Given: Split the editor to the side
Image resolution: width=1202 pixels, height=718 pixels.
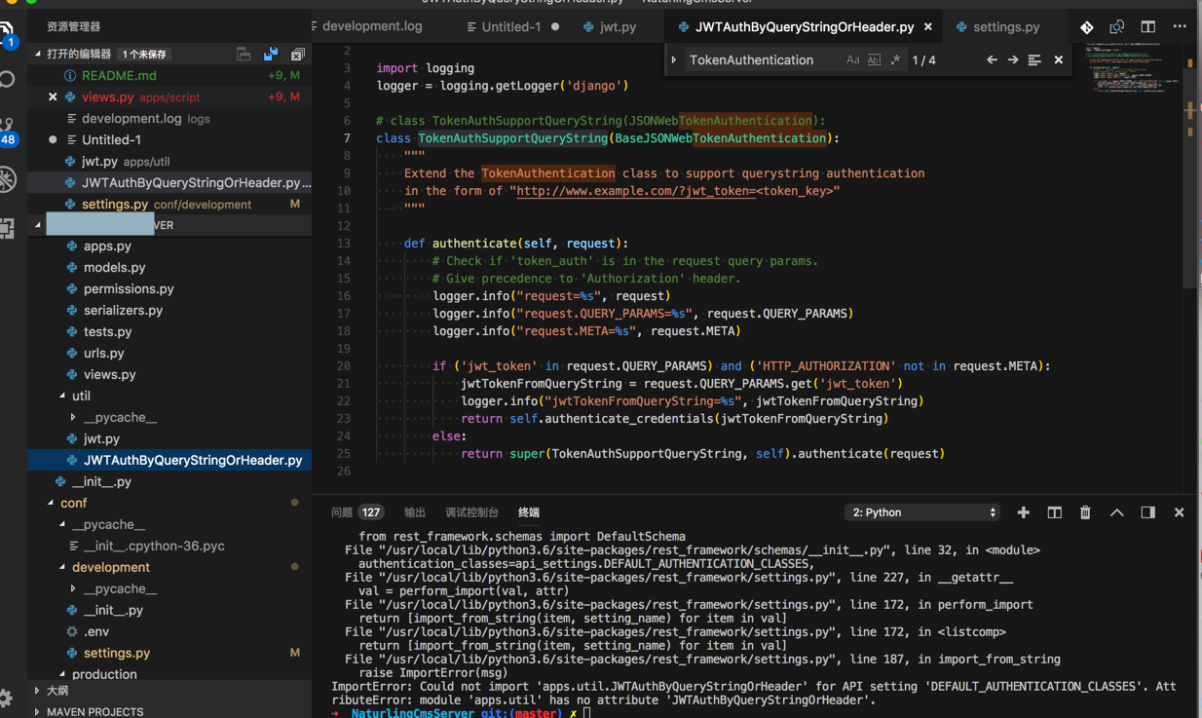Looking at the screenshot, I should [x=1148, y=27].
